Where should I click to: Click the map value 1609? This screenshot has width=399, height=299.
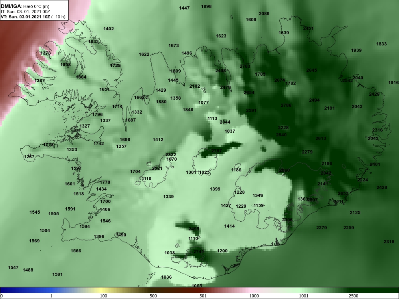tap(251, 20)
